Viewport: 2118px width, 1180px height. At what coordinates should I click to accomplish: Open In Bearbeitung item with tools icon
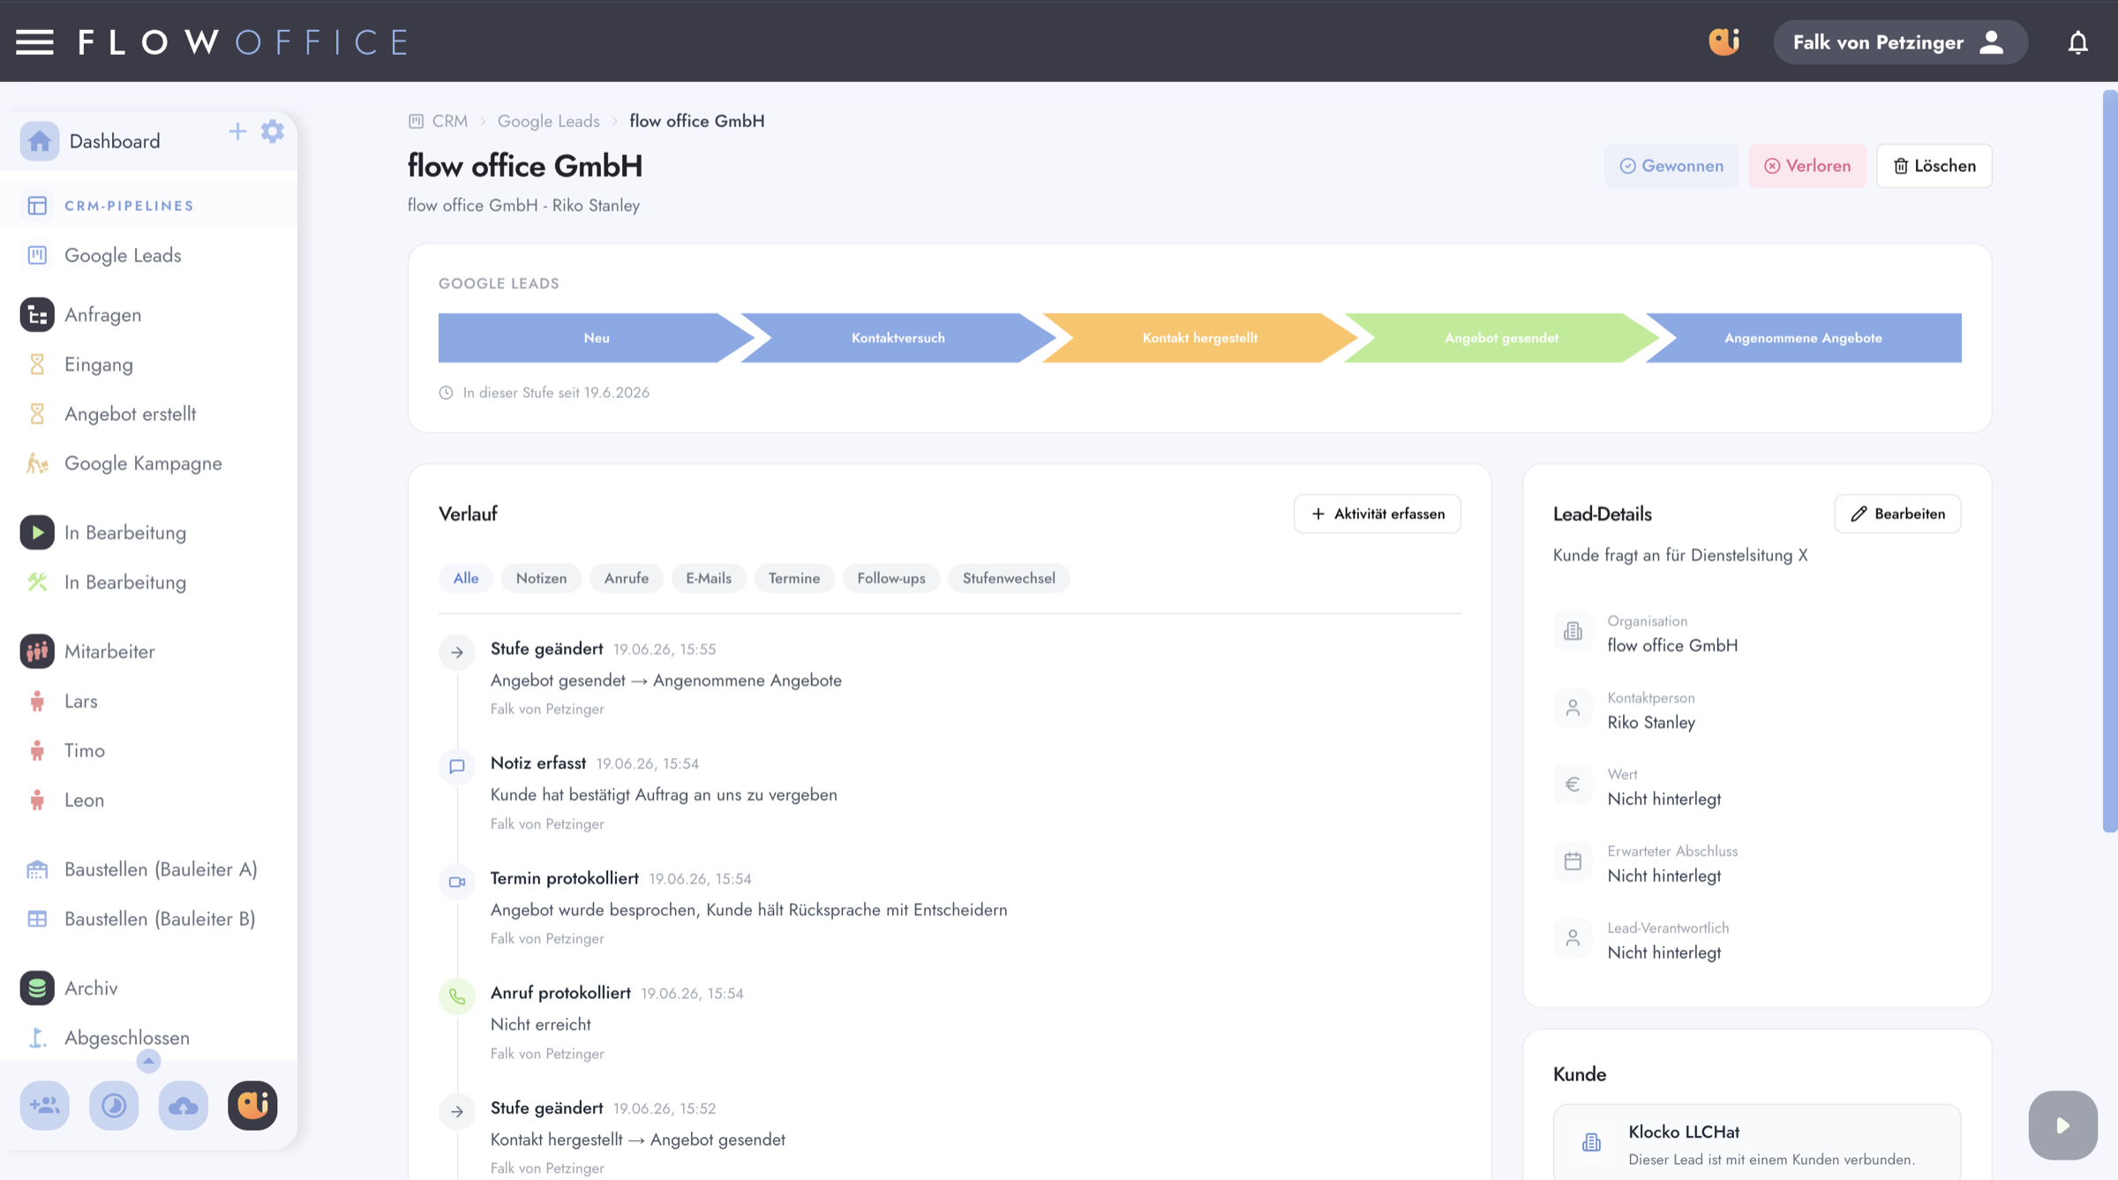124,582
